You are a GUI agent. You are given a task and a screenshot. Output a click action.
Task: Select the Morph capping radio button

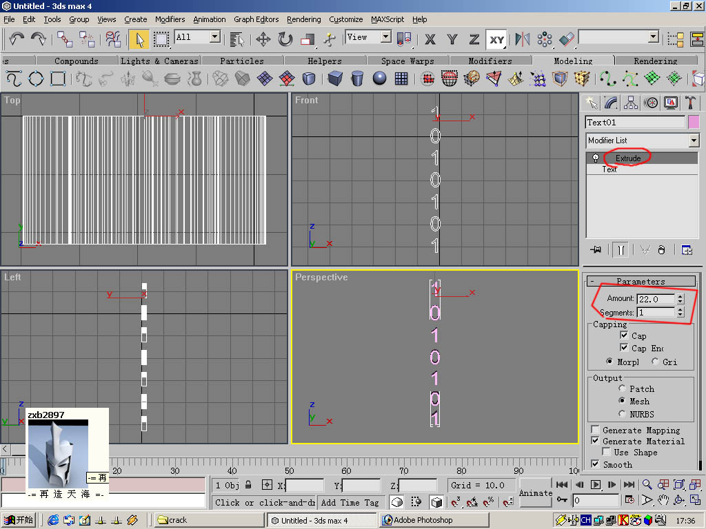click(x=609, y=361)
